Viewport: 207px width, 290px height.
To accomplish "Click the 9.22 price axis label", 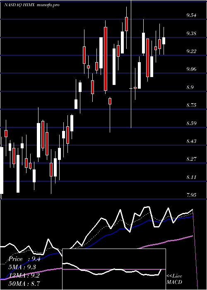I will pos(191,51).
